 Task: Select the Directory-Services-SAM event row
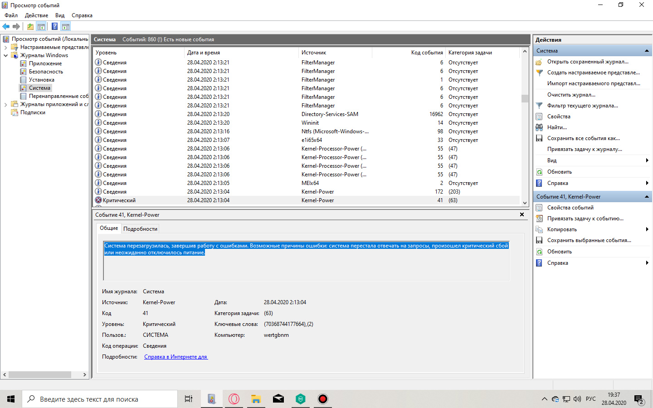pyautogui.click(x=306, y=114)
